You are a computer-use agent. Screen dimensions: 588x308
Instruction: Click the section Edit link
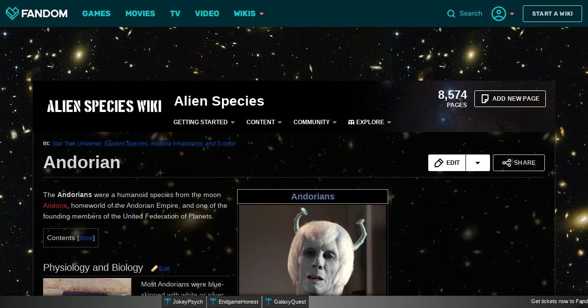164,269
